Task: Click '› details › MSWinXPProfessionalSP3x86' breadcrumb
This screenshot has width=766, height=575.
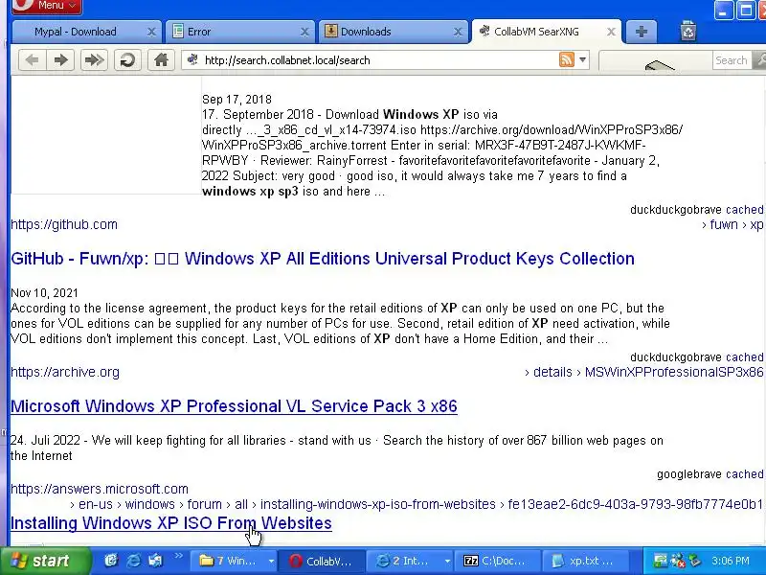Action: (643, 372)
